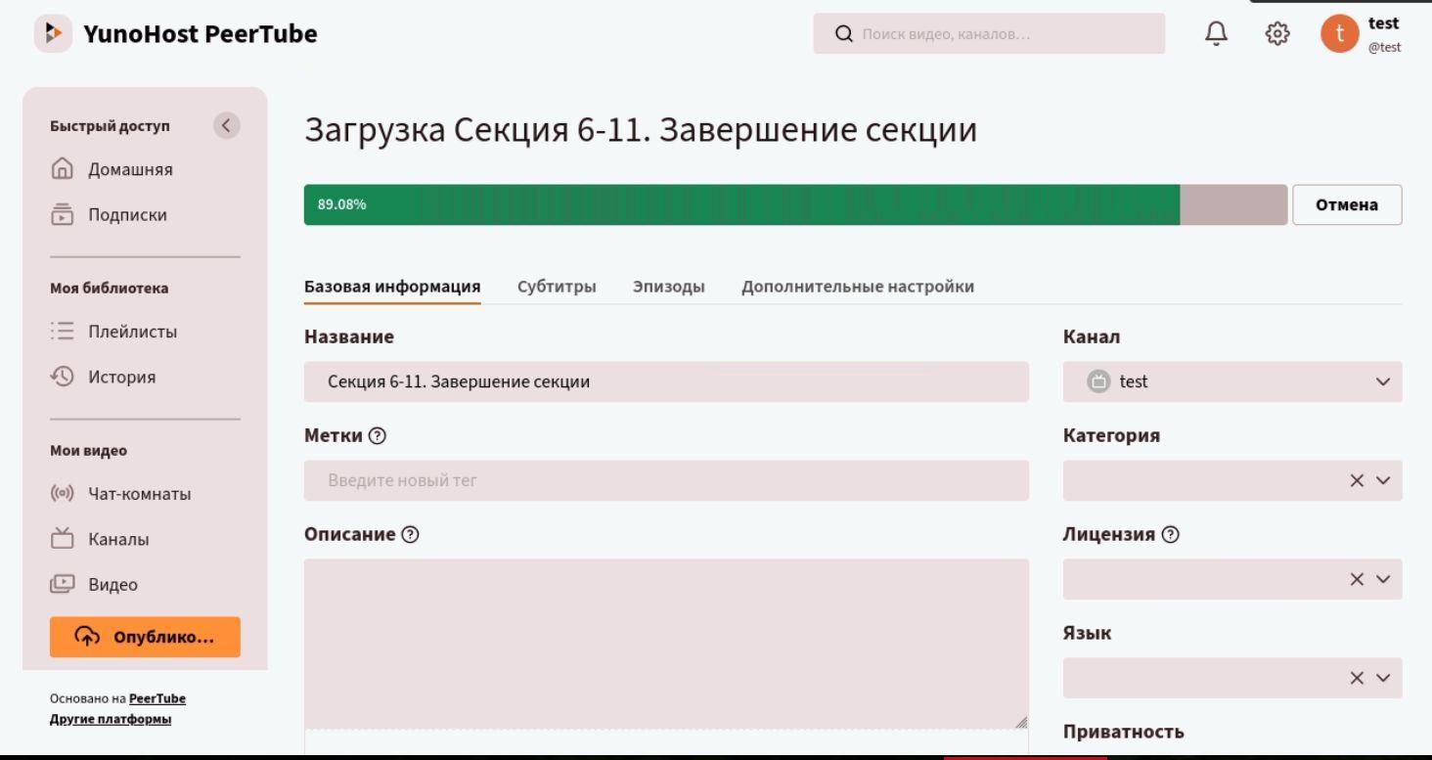The height and width of the screenshot is (760, 1432).
Task: Focus the Название text field
Action: pyautogui.click(x=666, y=381)
